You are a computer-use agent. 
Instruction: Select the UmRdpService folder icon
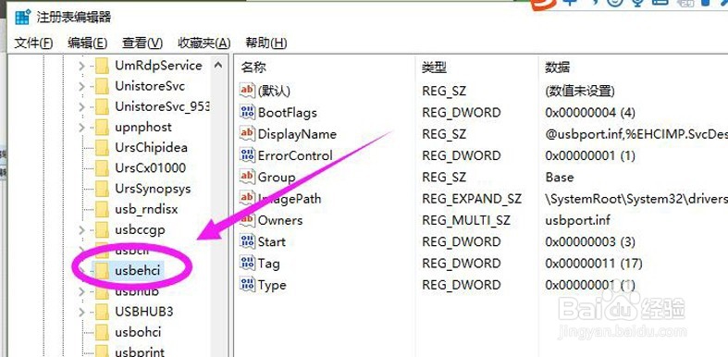102,66
